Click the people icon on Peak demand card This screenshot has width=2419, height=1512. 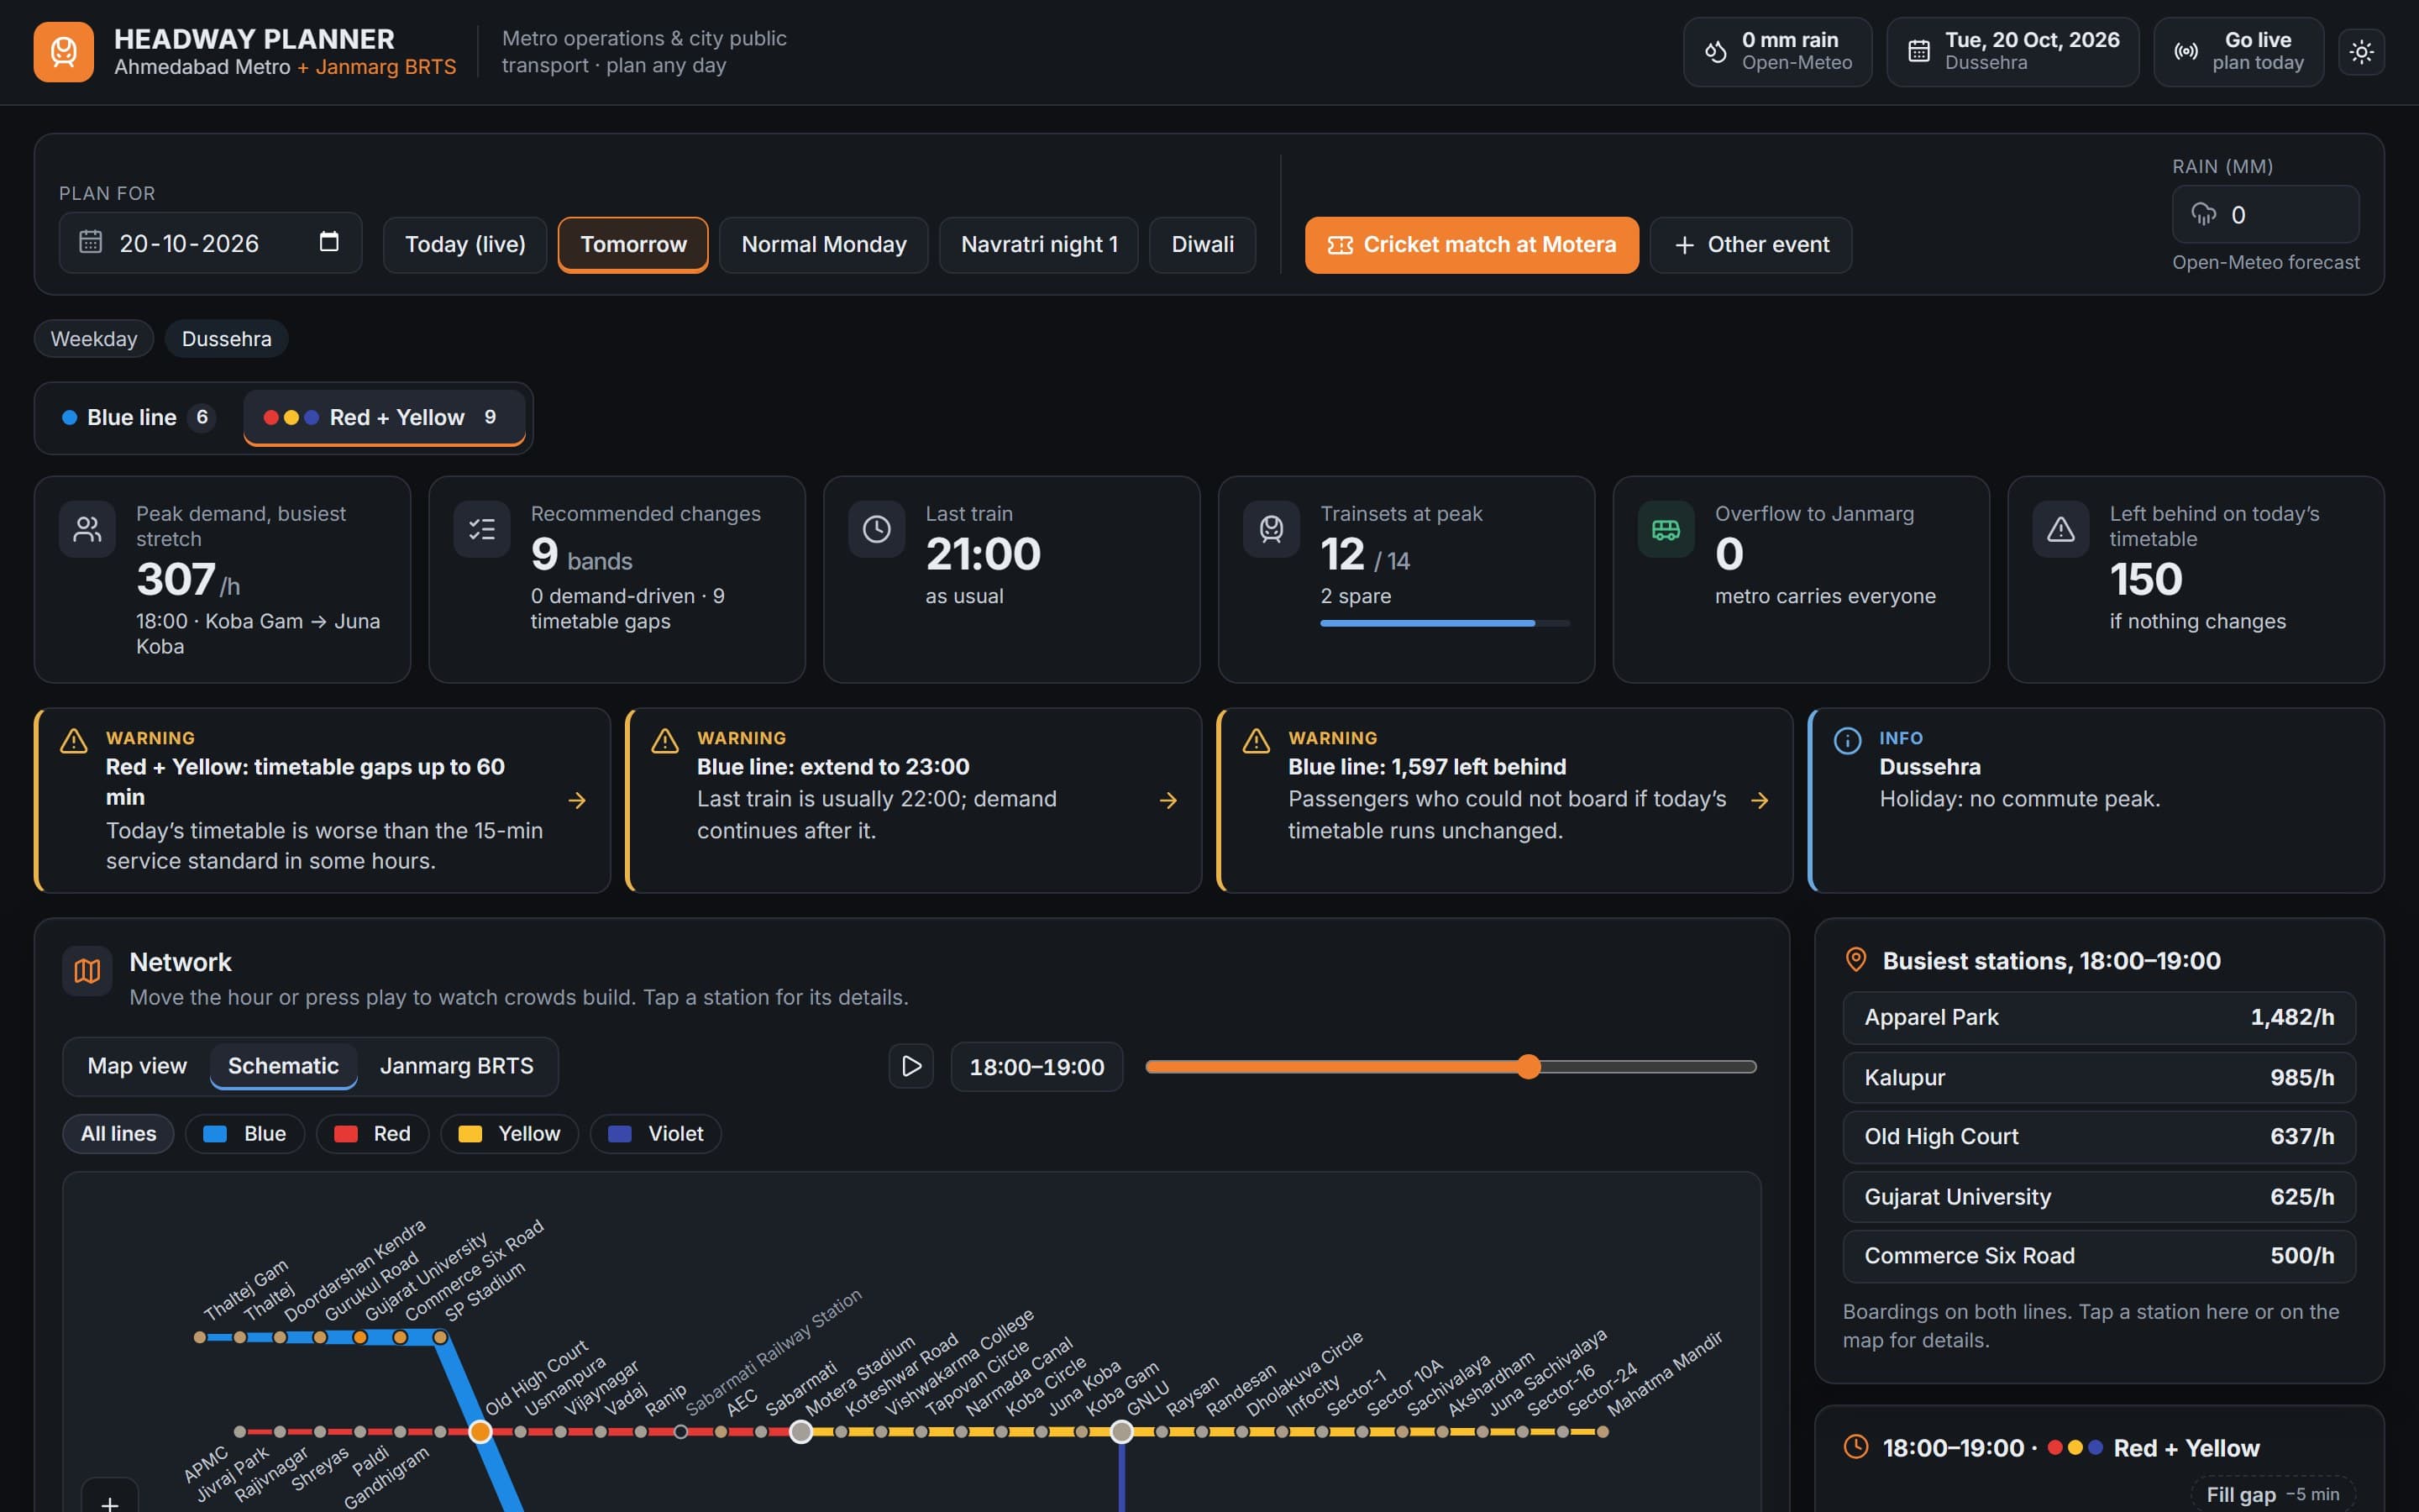pos(88,529)
